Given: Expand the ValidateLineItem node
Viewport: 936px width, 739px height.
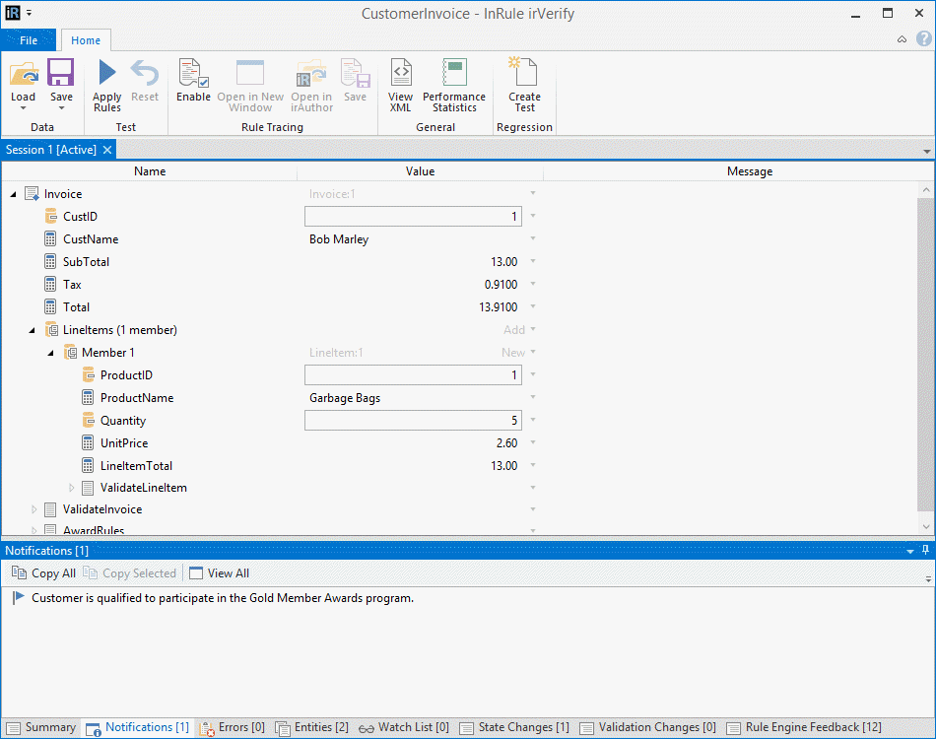Looking at the screenshot, I should click(71, 488).
